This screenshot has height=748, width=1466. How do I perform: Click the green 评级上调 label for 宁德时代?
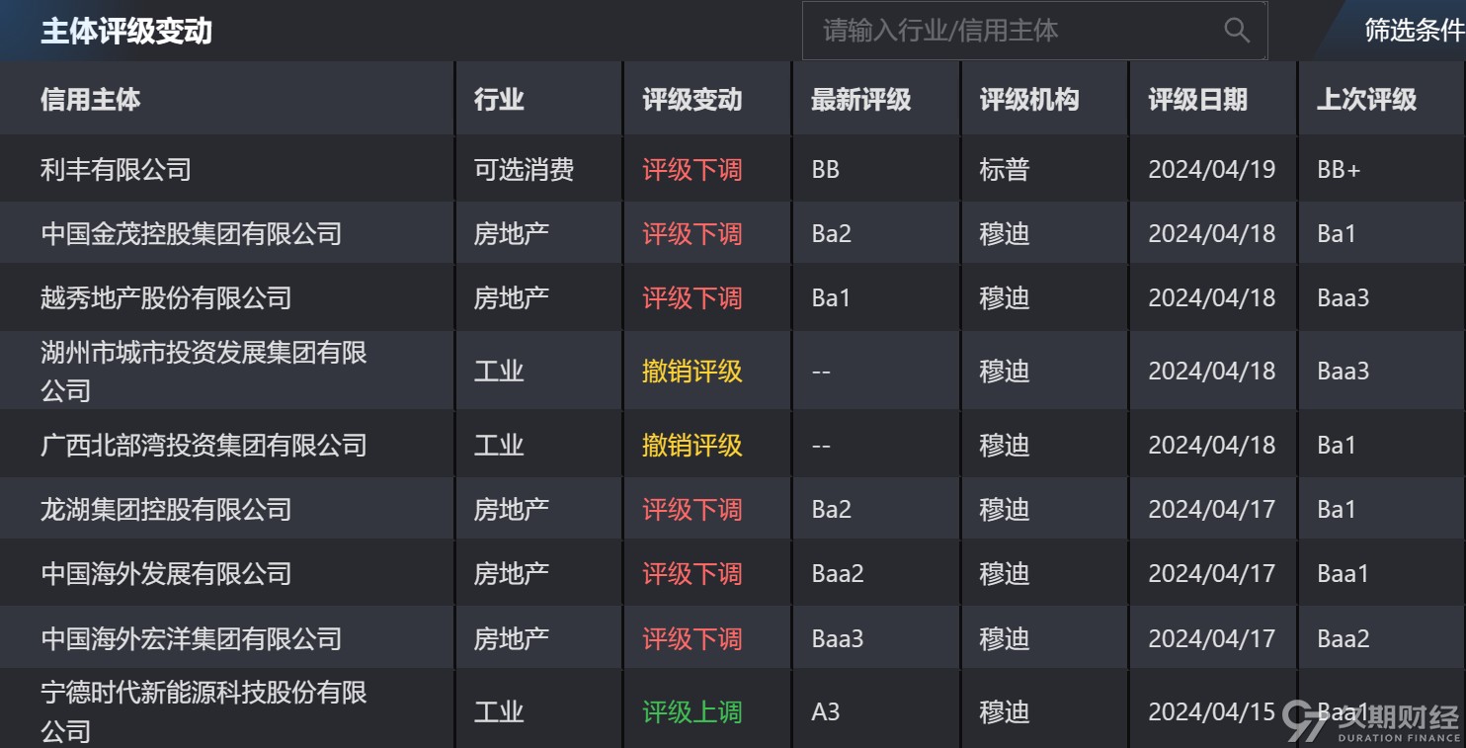[692, 712]
